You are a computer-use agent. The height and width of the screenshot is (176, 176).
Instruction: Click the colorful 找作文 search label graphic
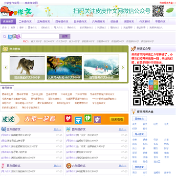coord(14,37)
